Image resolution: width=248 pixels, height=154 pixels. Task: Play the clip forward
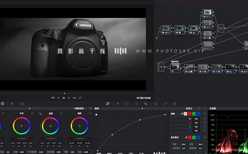[x=69, y=98]
